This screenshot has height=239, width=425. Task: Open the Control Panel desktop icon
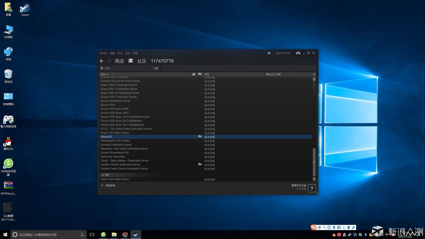coord(8,99)
